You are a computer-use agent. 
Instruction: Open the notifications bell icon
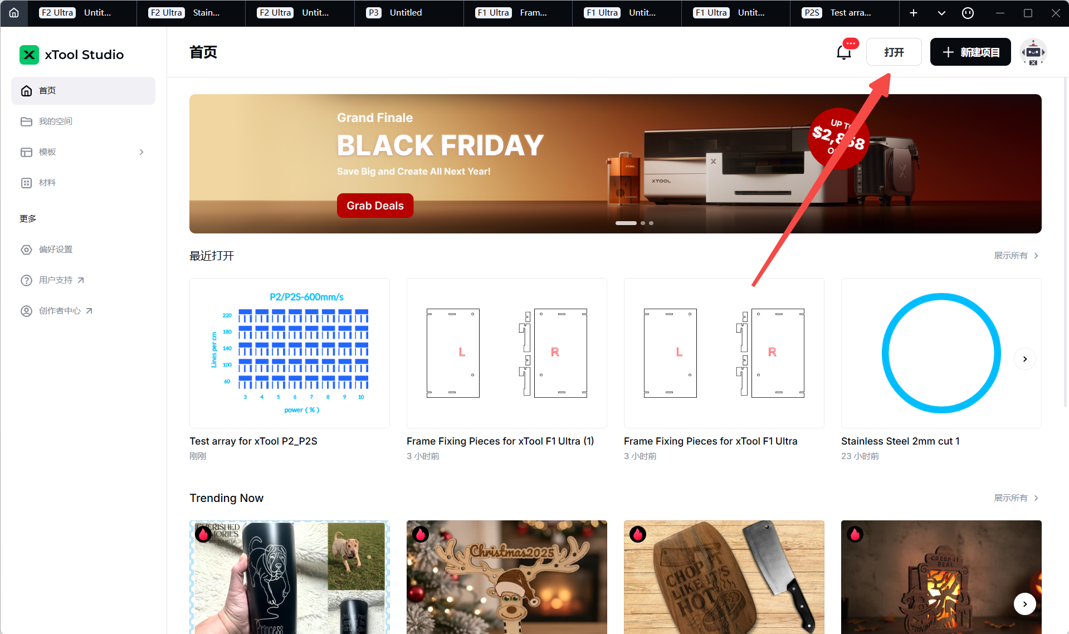(x=844, y=52)
